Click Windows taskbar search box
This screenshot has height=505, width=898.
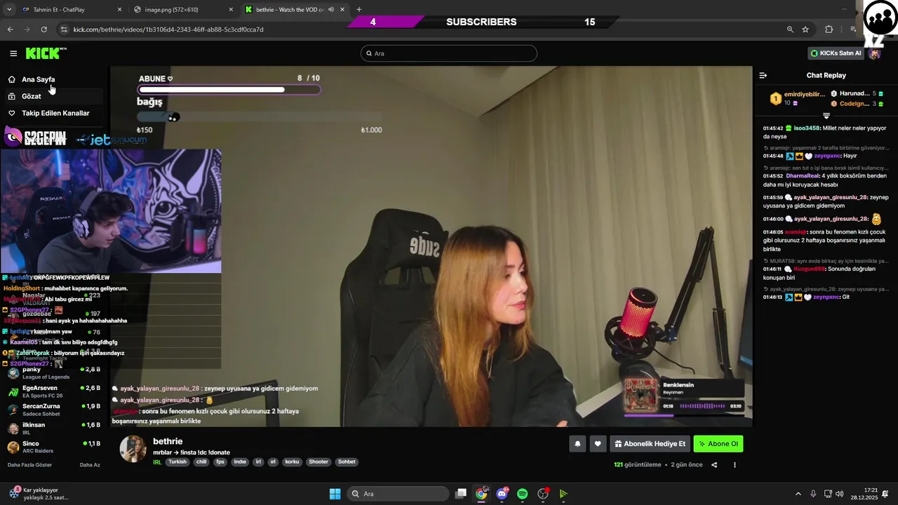pyautogui.click(x=398, y=494)
